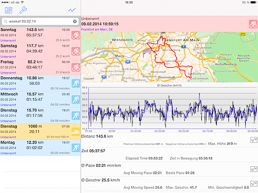This screenshot has width=258, height=193.
Task: Select the Montag 12.20 km run
Action: point(40,148)
